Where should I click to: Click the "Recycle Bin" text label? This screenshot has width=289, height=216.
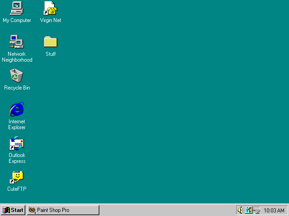[x=17, y=88]
